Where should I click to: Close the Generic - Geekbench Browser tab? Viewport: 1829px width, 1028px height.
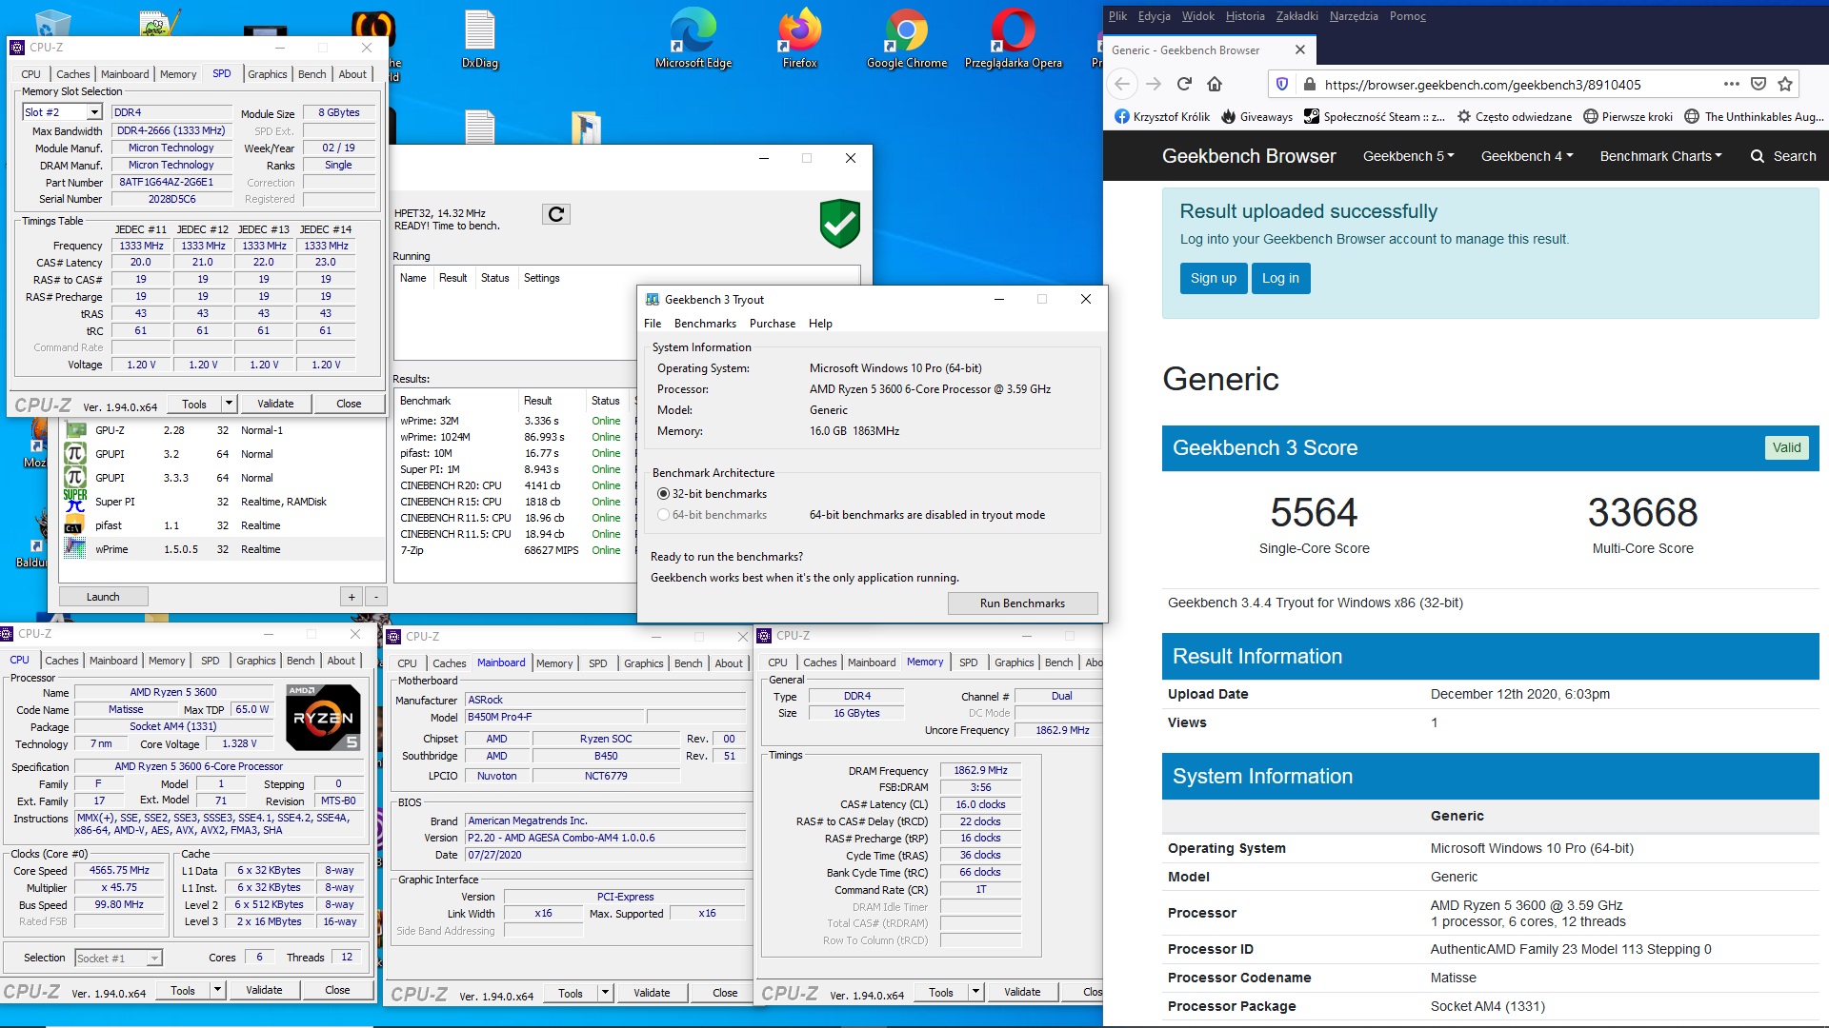coord(1300,49)
